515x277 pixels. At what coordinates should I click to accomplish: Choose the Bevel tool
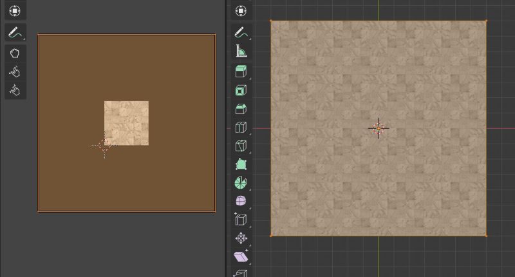click(x=241, y=109)
